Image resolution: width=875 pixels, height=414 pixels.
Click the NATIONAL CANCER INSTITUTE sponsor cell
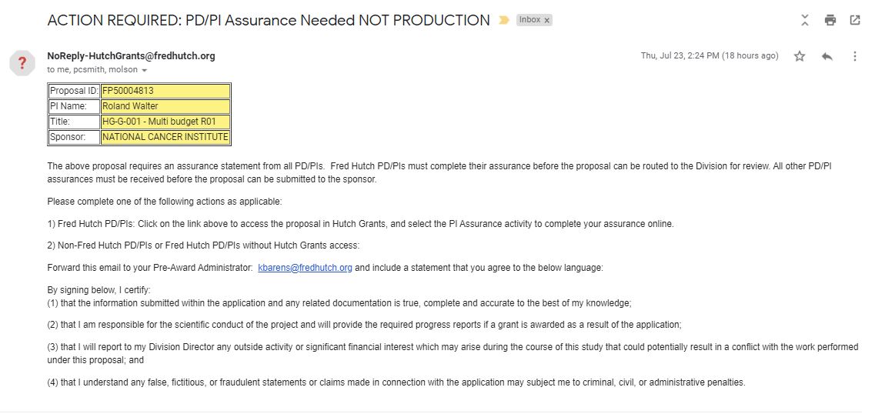(165, 137)
